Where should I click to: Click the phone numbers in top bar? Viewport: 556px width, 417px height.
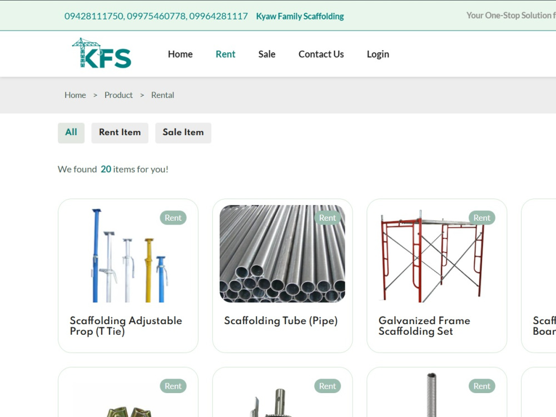point(156,16)
